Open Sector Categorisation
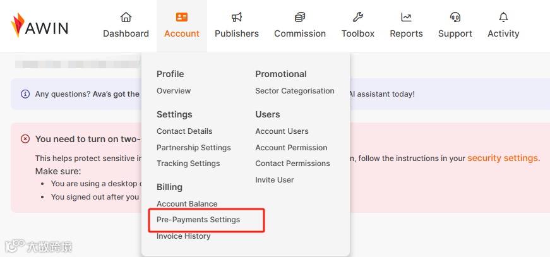 coord(295,91)
